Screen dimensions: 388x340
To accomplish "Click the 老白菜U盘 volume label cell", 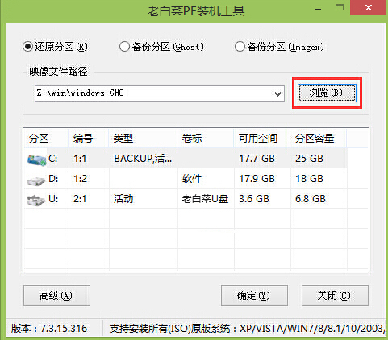I will click(x=205, y=199).
